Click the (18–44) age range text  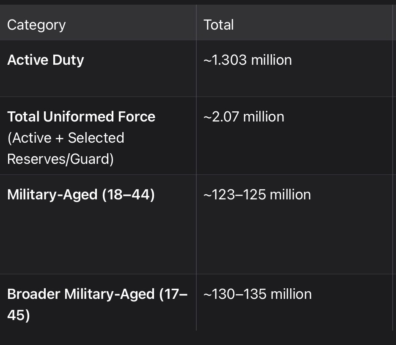128,195
